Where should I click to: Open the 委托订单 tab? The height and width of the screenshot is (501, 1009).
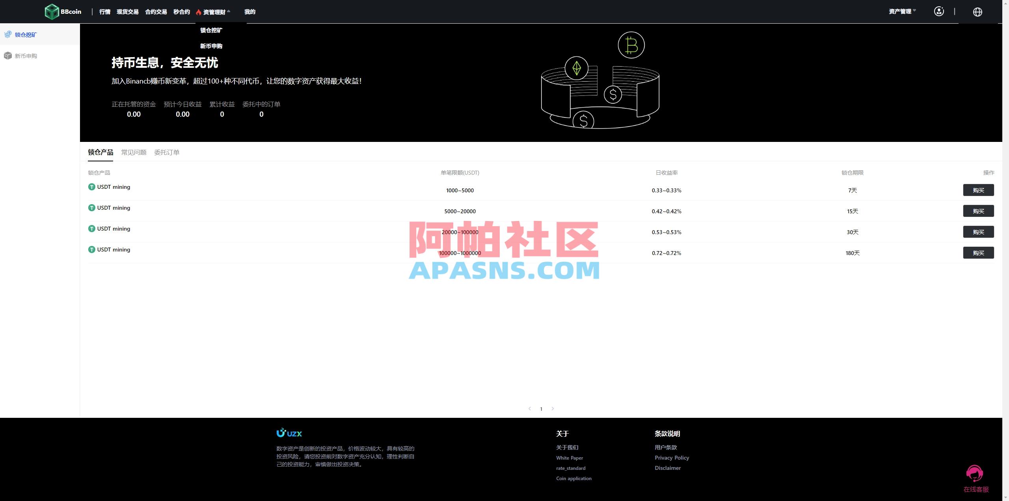pos(167,152)
